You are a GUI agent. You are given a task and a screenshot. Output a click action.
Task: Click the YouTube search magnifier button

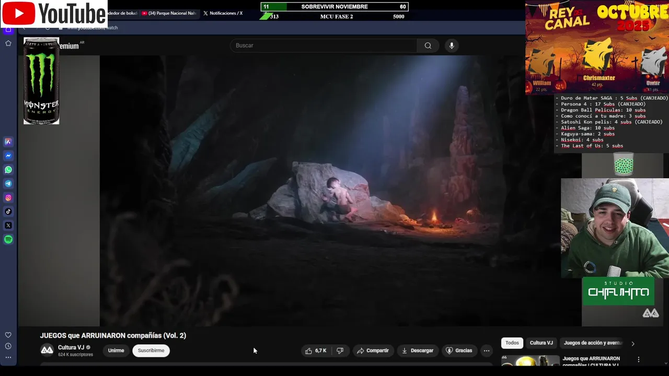point(428,45)
